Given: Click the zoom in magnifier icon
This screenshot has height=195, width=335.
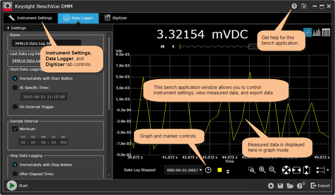Looking at the screenshot, I should (262, 170).
